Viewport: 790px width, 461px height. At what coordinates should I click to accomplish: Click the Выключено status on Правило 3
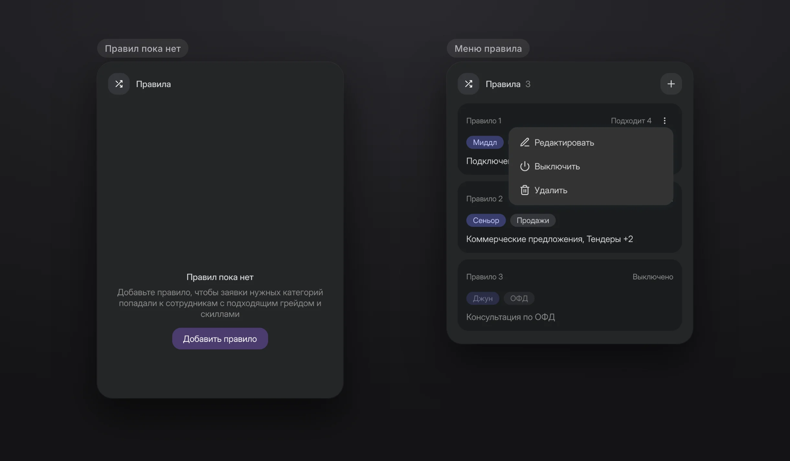653,277
